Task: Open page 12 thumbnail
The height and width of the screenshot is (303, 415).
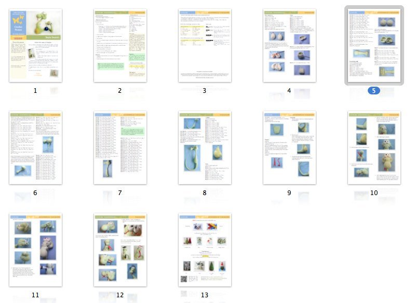Action: (x=120, y=250)
